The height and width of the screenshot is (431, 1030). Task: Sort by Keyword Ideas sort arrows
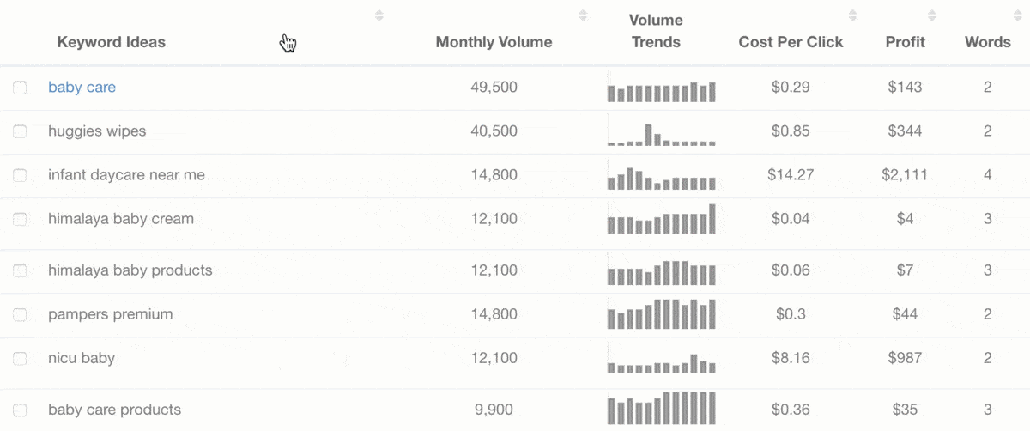(379, 15)
